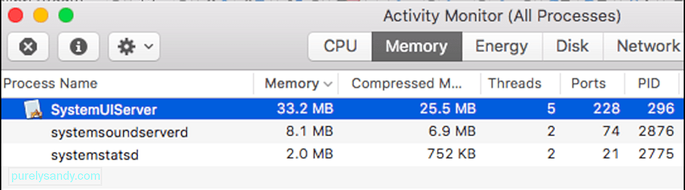Select the SystemUIServer process row
The height and width of the screenshot is (190, 685).
[342, 109]
